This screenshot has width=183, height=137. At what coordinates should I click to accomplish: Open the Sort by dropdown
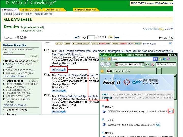tap(171, 38)
